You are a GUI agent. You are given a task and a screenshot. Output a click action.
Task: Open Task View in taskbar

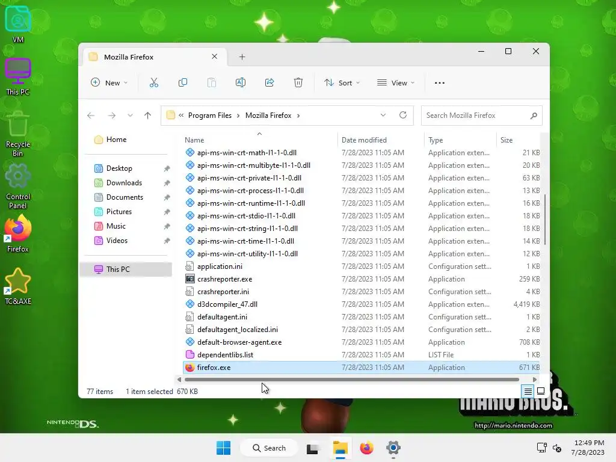click(313, 448)
